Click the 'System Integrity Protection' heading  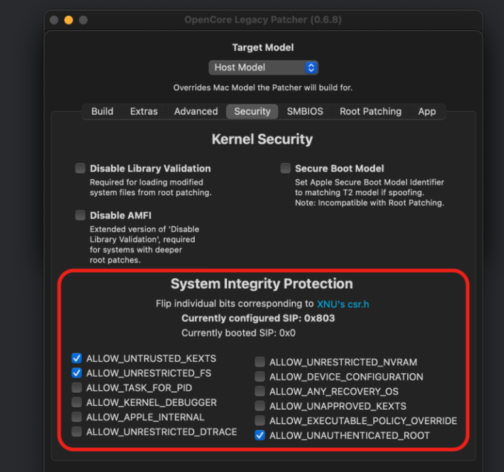tap(261, 284)
